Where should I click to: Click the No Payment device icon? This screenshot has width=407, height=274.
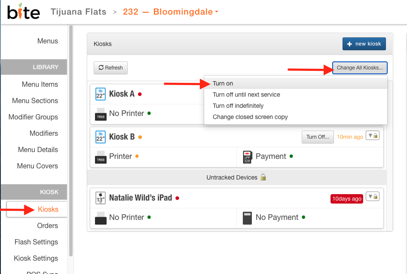pos(247,218)
